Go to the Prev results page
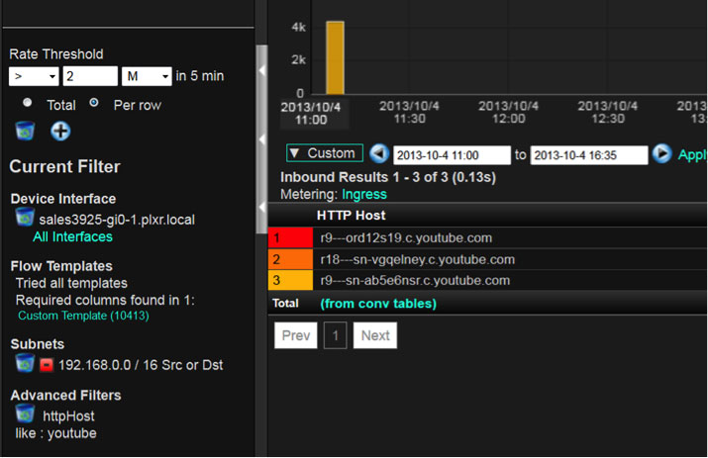 [x=296, y=335]
